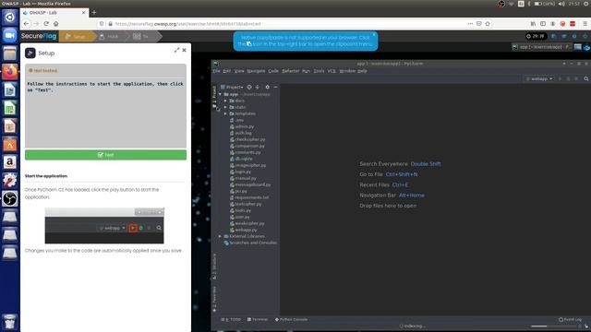This screenshot has width=591, height=332.
Task: Click the SecureFlag logo
Action: click(x=39, y=36)
